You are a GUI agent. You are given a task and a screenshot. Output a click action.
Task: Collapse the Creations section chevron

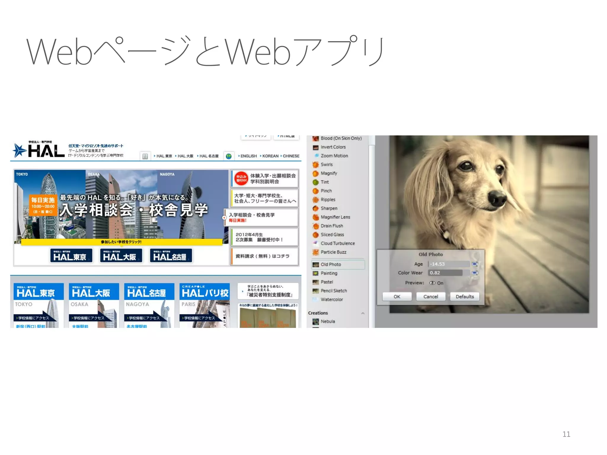(x=363, y=313)
